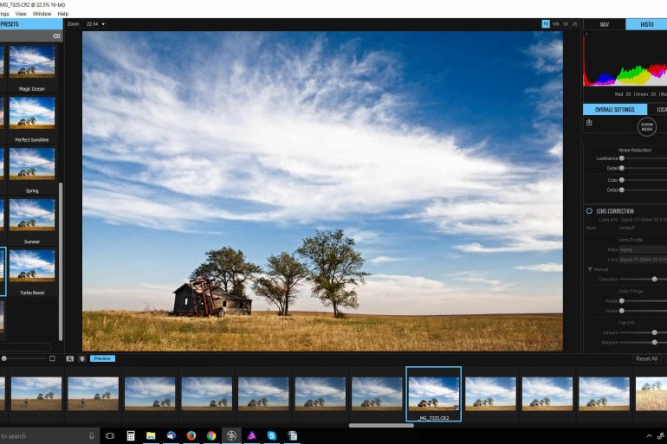Image resolution: width=667 pixels, height=444 pixels.
Task: Launch Chrome from the taskbar
Action: pos(211,435)
